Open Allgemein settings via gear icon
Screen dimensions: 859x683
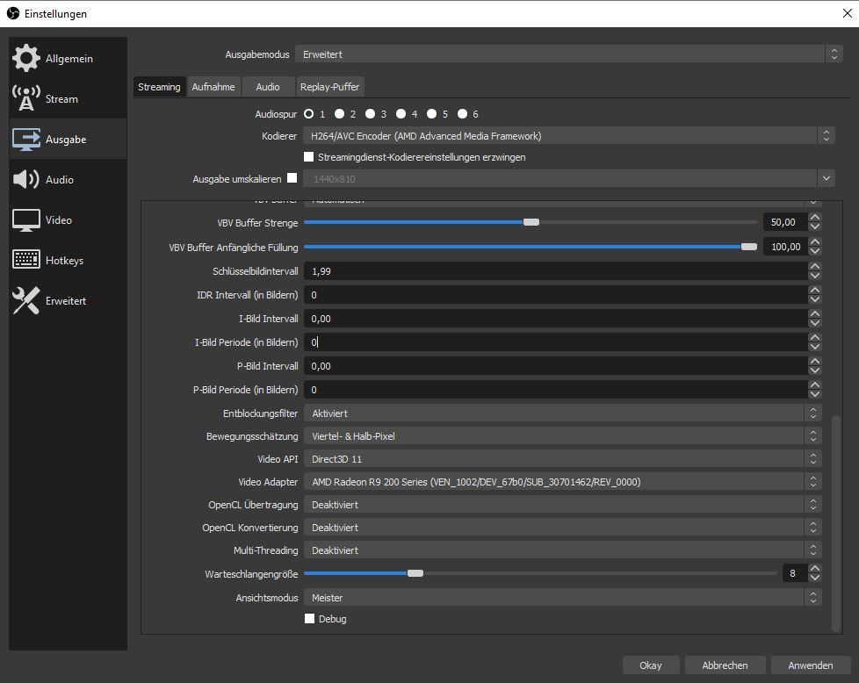[x=26, y=59]
